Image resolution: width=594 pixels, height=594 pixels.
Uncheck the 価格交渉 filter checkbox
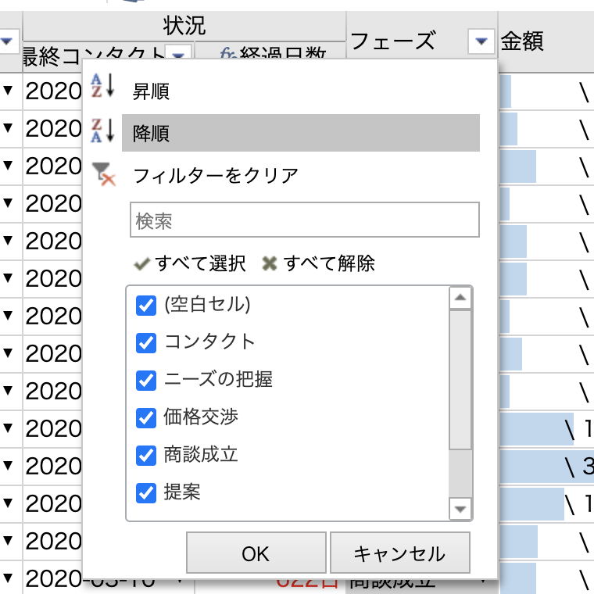point(146,417)
